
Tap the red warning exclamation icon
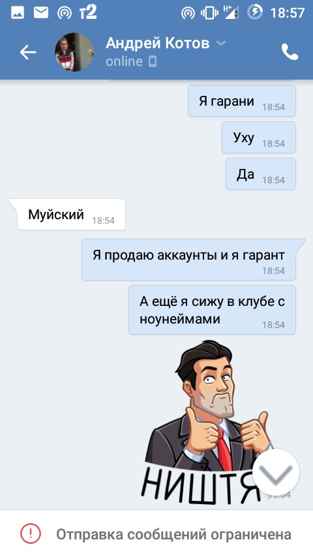click(x=31, y=534)
